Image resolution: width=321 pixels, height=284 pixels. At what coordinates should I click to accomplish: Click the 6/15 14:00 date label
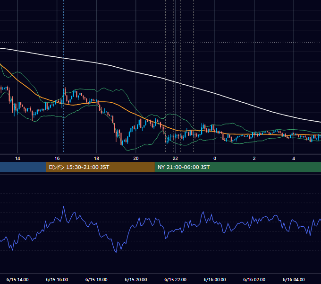click(x=17, y=279)
